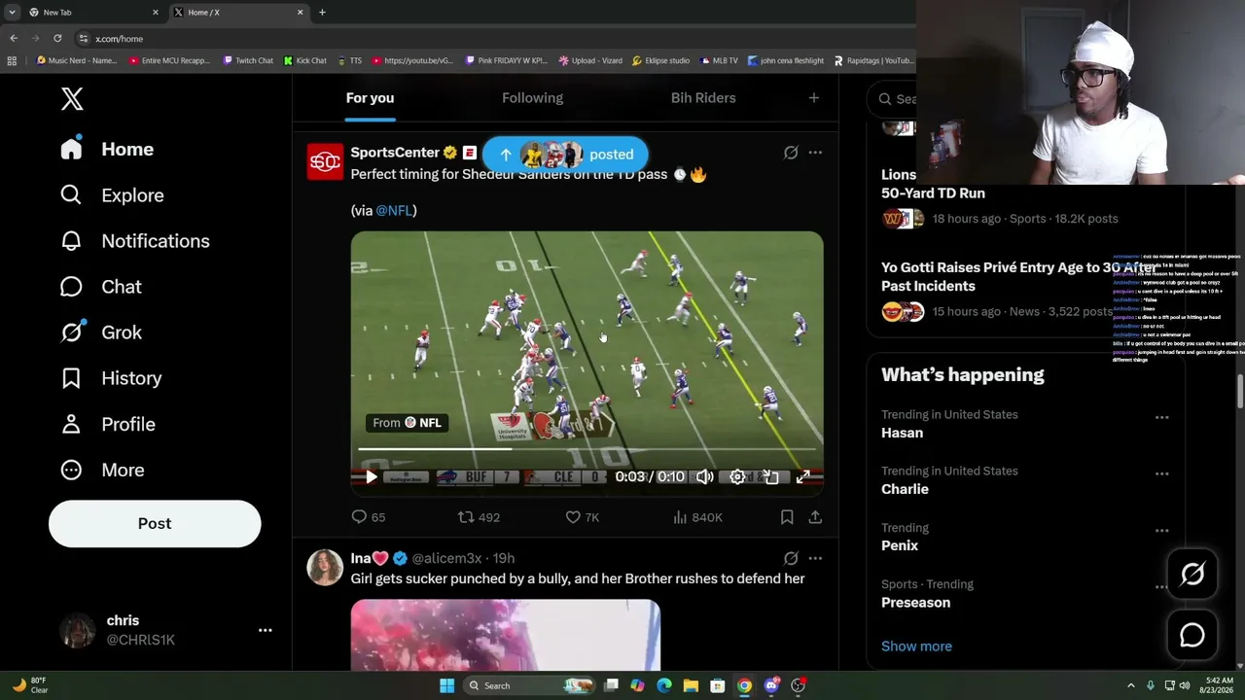Open options for the Penix trend

(x=1161, y=531)
